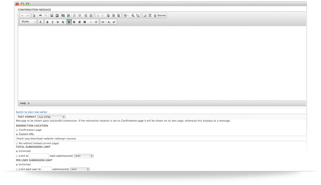Viewport: 321px width, 185px height.
Task: Click the Redo arrow in editor toolbar
Action: coord(27,16)
